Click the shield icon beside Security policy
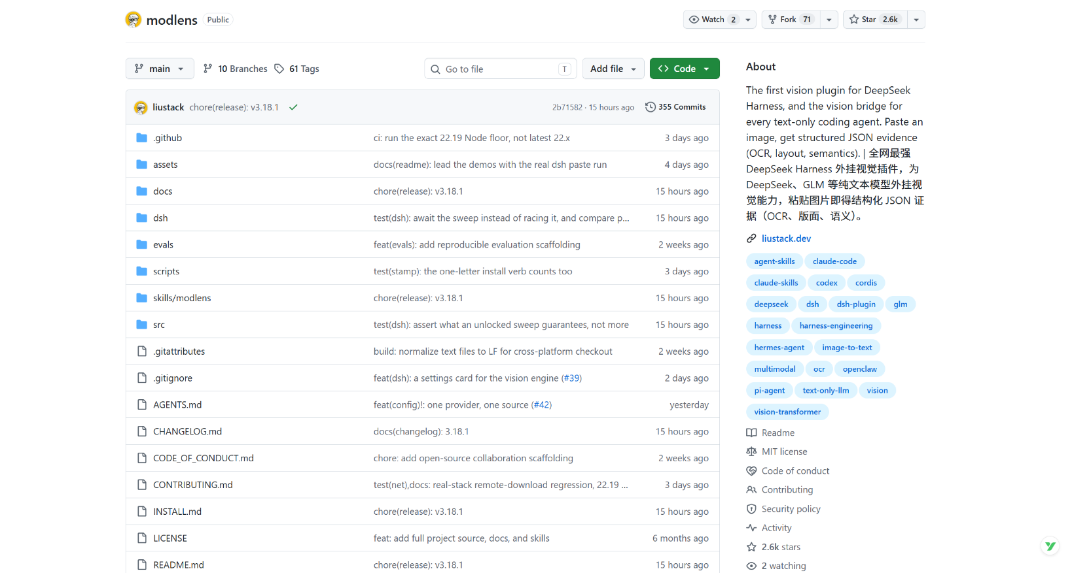The width and height of the screenshot is (1072, 573). pos(751,509)
